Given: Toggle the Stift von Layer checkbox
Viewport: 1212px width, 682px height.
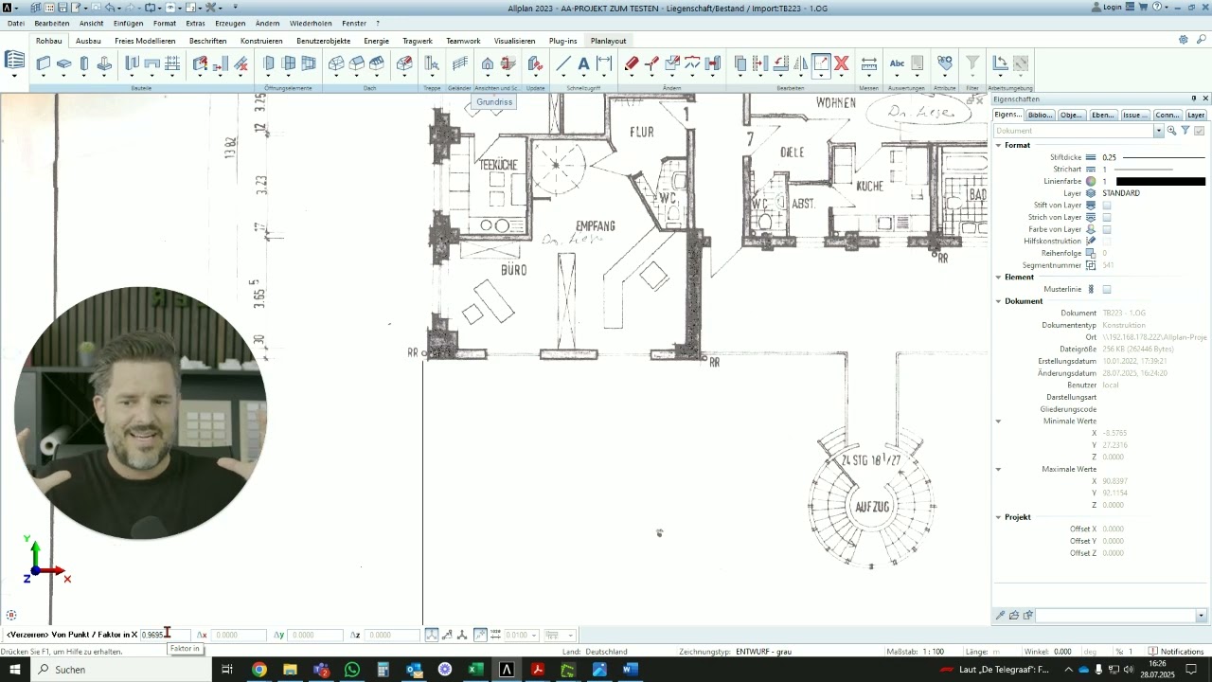Looking at the screenshot, I should point(1107,206).
